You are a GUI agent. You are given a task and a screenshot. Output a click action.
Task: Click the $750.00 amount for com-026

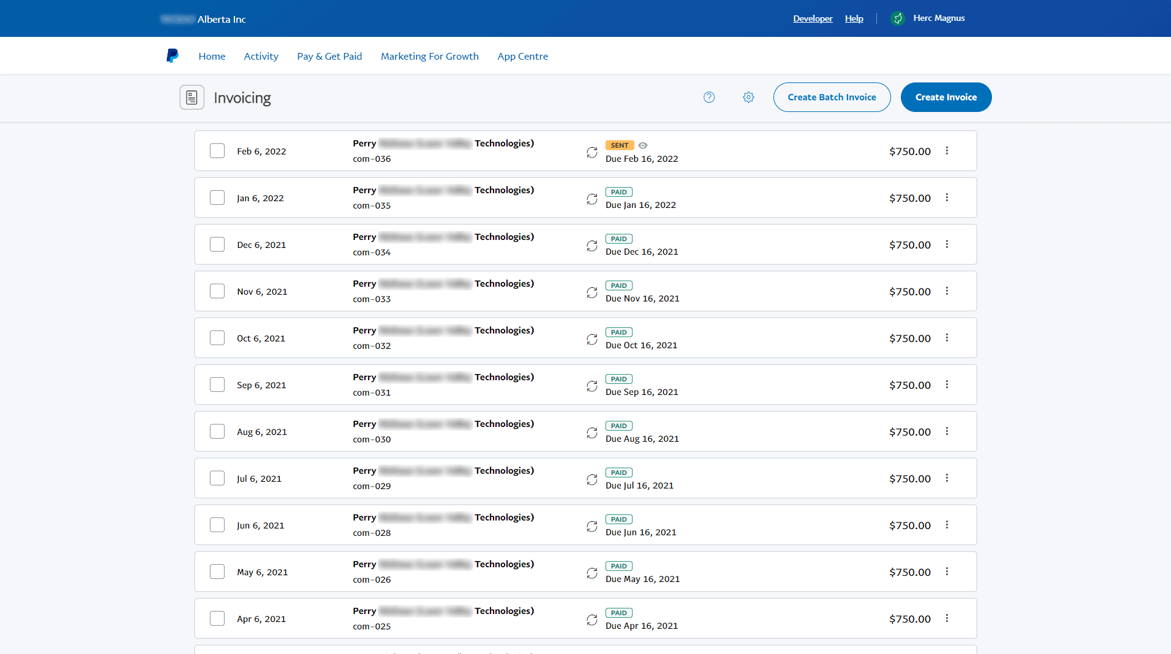click(909, 572)
